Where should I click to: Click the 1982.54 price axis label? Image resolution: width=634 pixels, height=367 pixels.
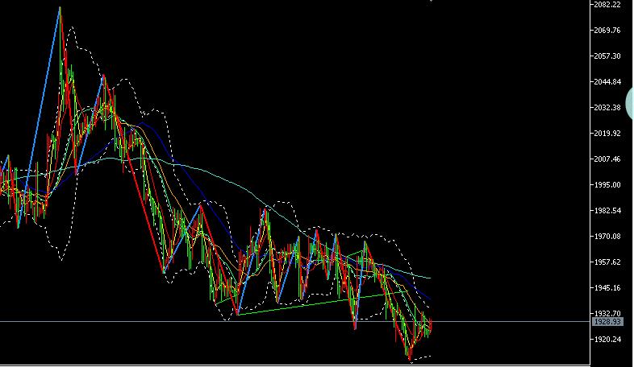(x=607, y=211)
